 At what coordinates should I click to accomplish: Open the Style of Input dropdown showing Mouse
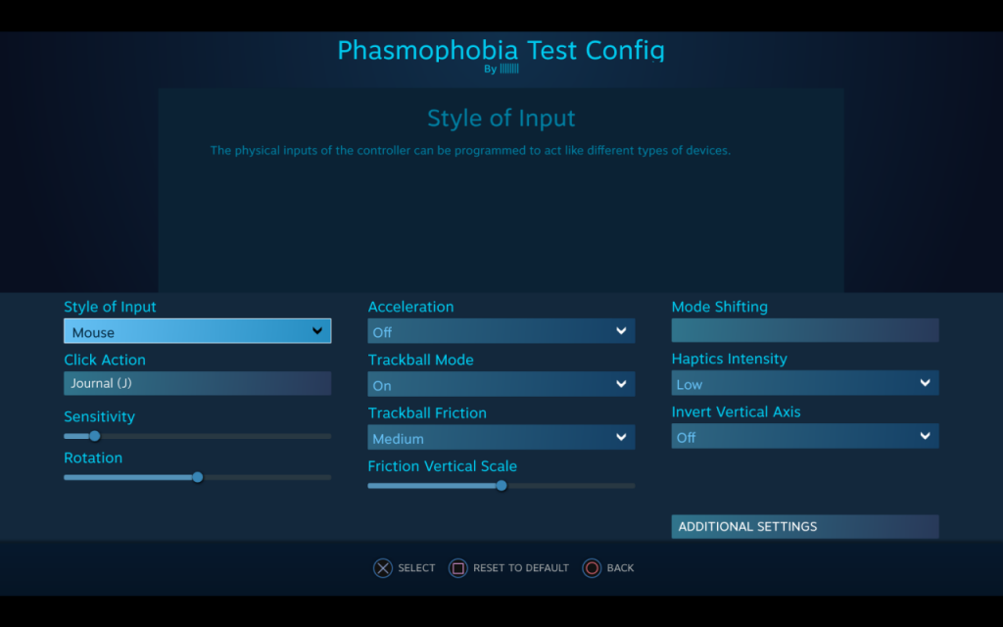[197, 331]
